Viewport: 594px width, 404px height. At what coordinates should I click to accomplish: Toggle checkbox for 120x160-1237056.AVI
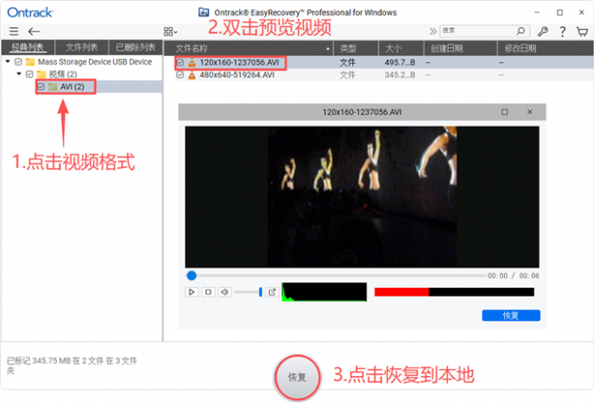tap(180, 63)
